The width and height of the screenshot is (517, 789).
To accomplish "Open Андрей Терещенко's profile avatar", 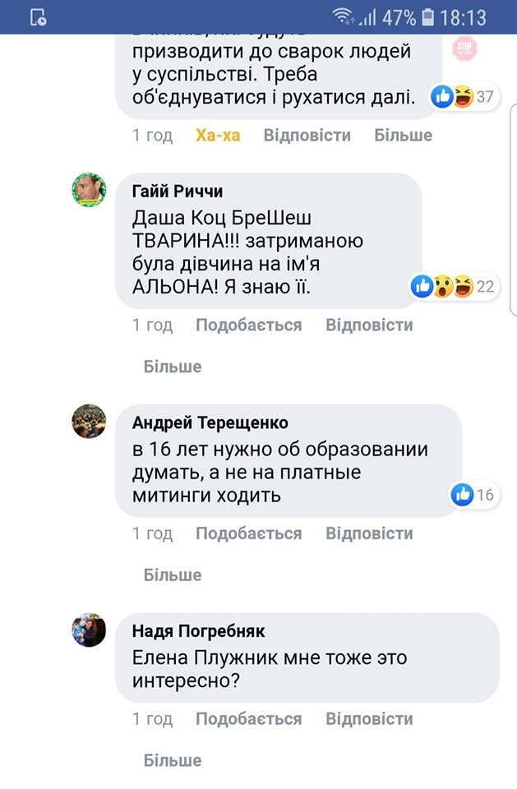I will 88,420.
